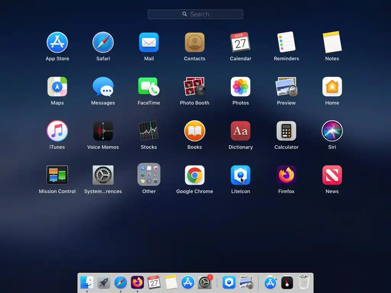Launch the Reminders app
391x293 pixels.
pos(286,42)
